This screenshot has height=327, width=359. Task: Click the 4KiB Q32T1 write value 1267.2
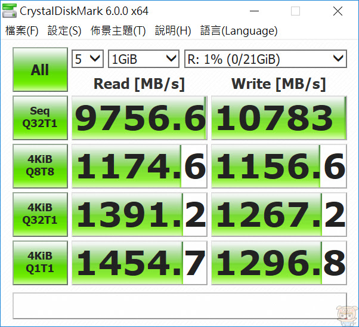coord(279,214)
